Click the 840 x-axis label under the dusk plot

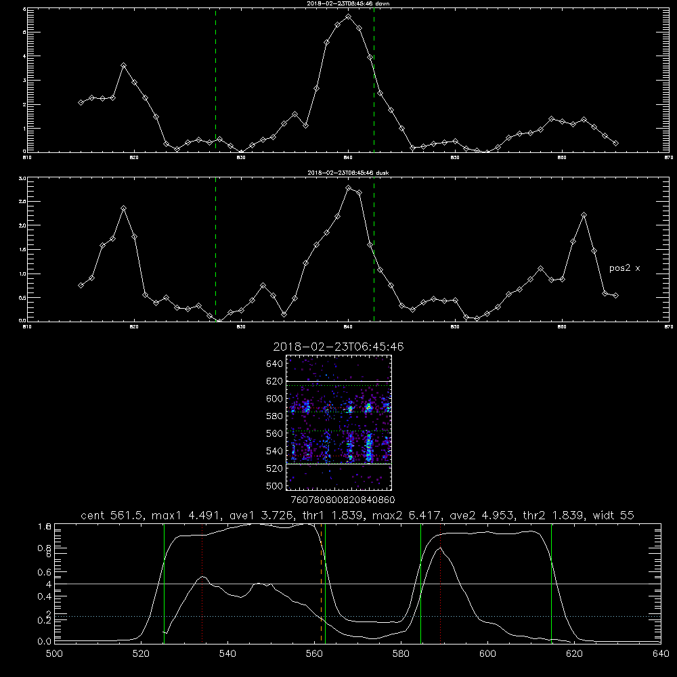tap(349, 327)
